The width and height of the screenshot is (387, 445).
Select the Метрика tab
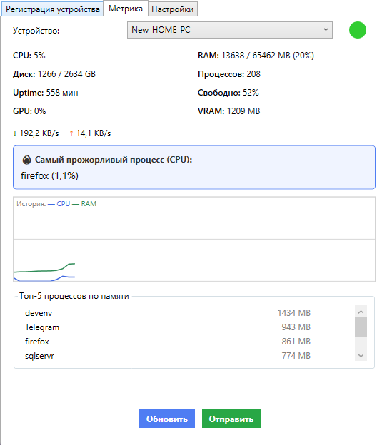[x=126, y=9]
